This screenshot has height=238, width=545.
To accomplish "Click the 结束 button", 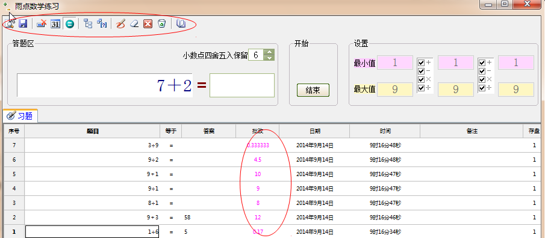I will tap(313, 90).
